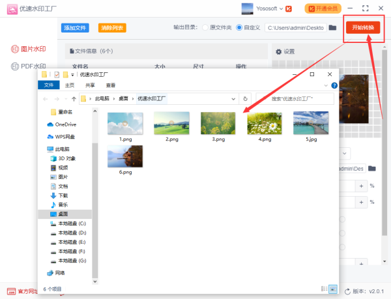Screen dimensions: 391x299
Task: Expand address bar history dropdown
Action: tap(233, 99)
